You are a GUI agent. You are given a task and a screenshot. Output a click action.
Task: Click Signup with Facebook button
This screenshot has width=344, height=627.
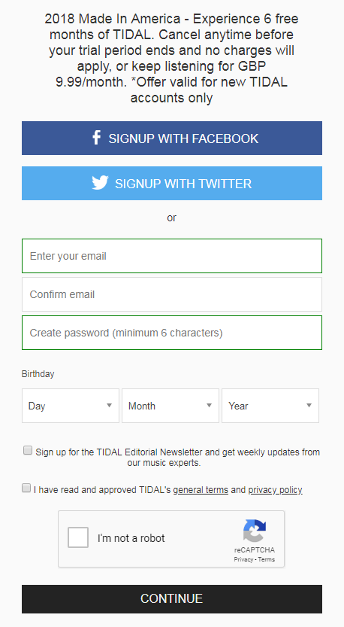(x=172, y=138)
